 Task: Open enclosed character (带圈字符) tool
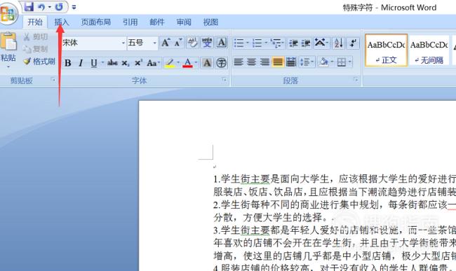[221, 62]
